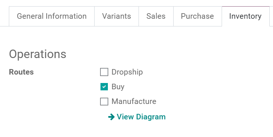The image size is (273, 137).
Task: Select the Purchase tab
Action: tap(197, 16)
